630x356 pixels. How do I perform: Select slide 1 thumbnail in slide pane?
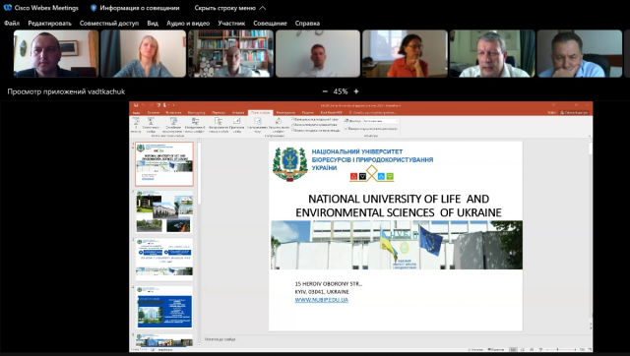pos(164,164)
